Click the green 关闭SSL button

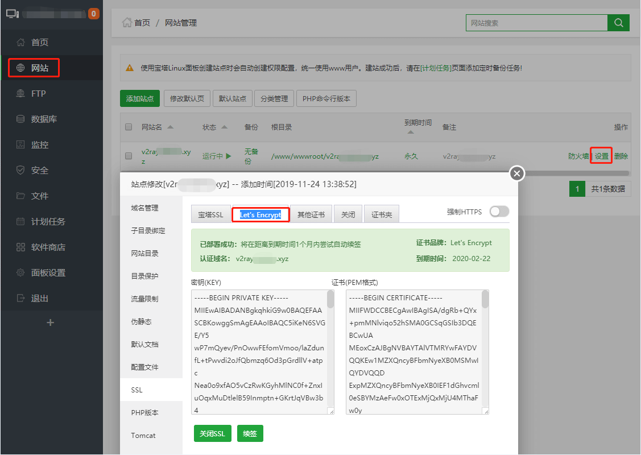(213, 433)
